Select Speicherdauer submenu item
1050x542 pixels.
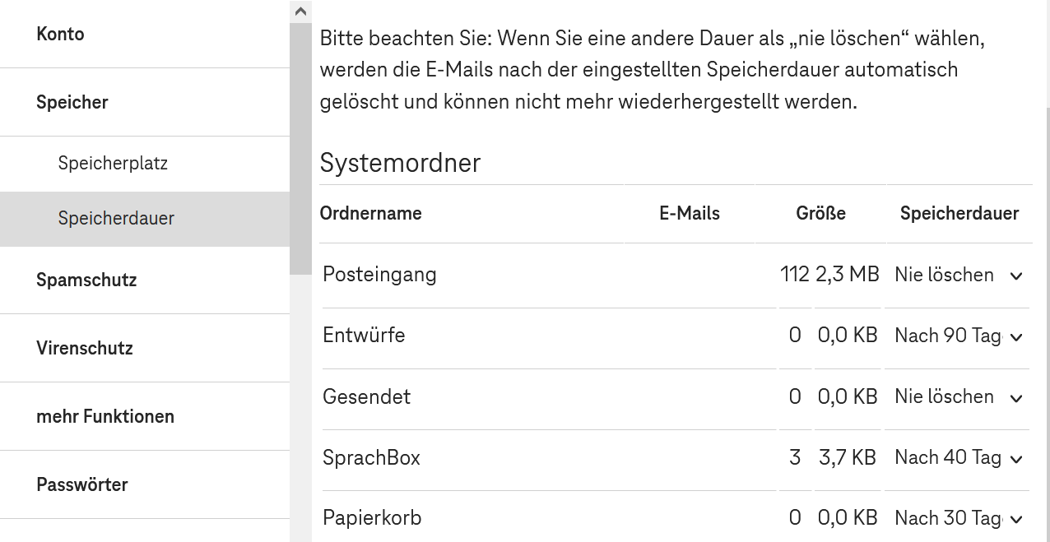coord(116,219)
